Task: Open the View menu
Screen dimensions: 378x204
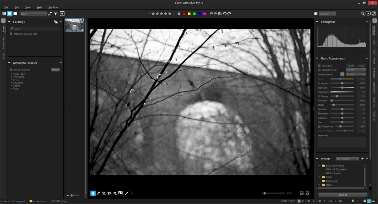Action: point(28,7)
